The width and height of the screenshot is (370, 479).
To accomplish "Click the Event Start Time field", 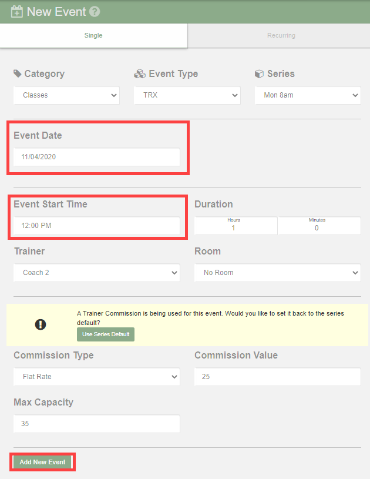I will point(97,226).
